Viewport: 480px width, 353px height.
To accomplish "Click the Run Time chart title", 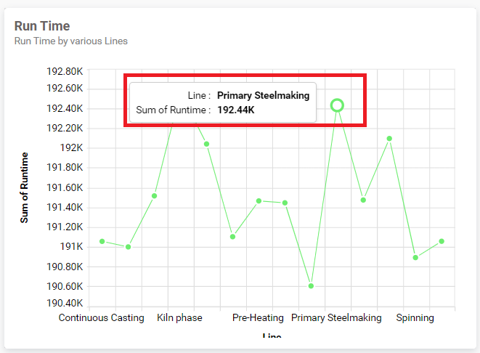I will [x=42, y=26].
